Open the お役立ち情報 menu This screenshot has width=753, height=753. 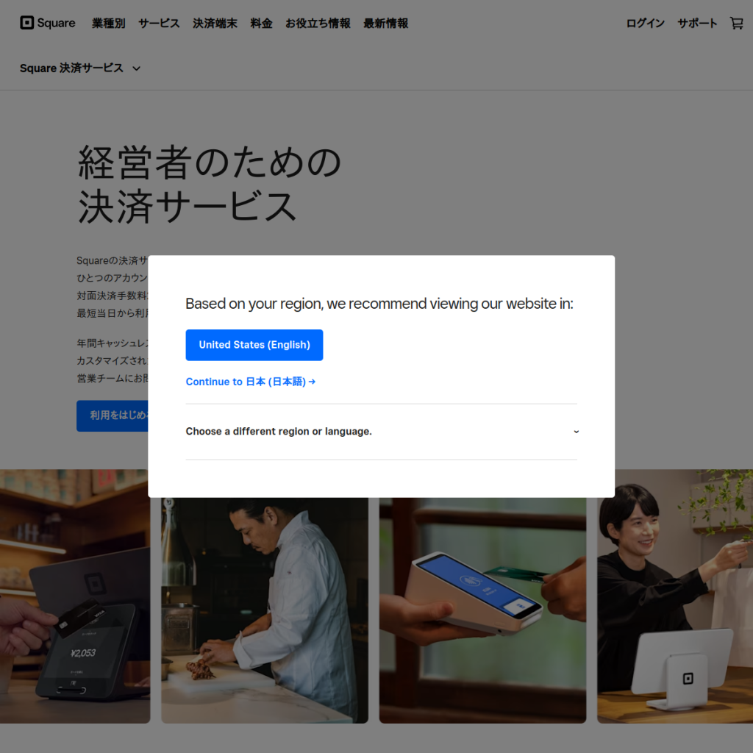click(318, 23)
